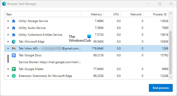Image resolution: width=177 pixels, height=96 pixels.
Task: Click process ID 7060
Action: [165, 28]
